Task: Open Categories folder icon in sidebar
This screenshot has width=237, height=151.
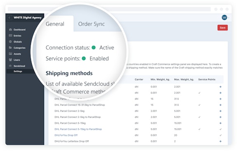Action: [10, 48]
